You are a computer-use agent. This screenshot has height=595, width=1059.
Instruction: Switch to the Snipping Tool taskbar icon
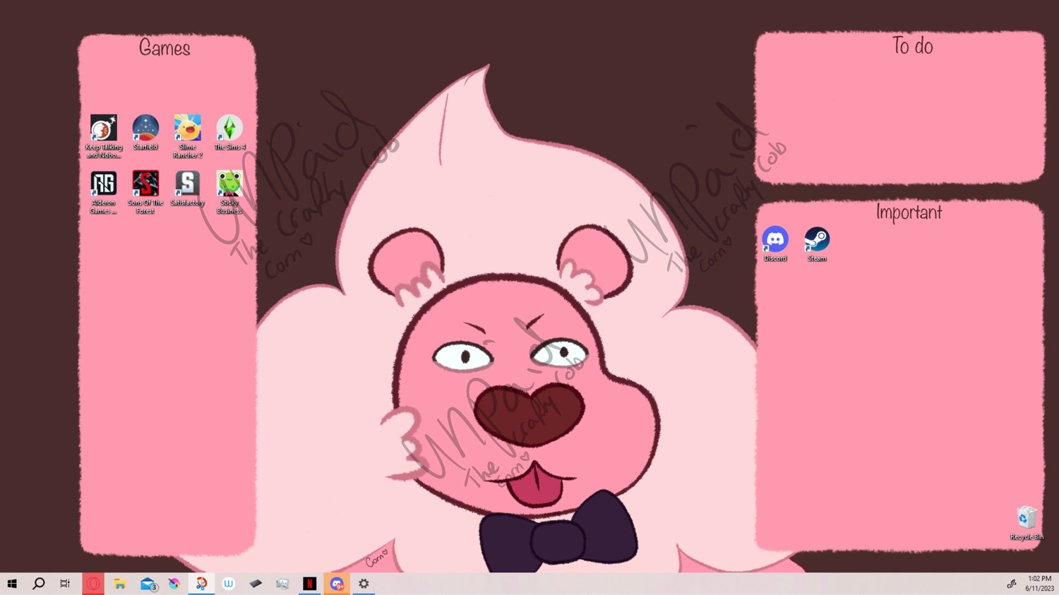pyautogui.click(x=201, y=584)
